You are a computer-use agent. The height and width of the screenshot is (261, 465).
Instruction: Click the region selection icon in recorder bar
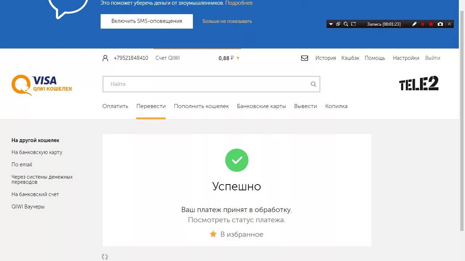[353, 24]
